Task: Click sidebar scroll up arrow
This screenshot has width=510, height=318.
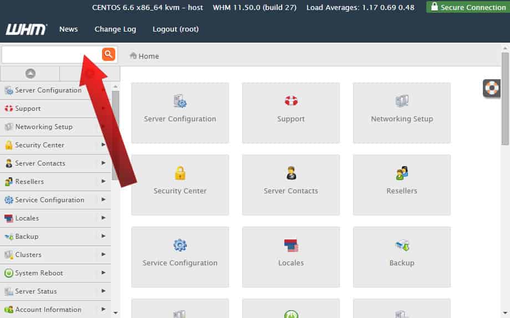Action: point(115,86)
